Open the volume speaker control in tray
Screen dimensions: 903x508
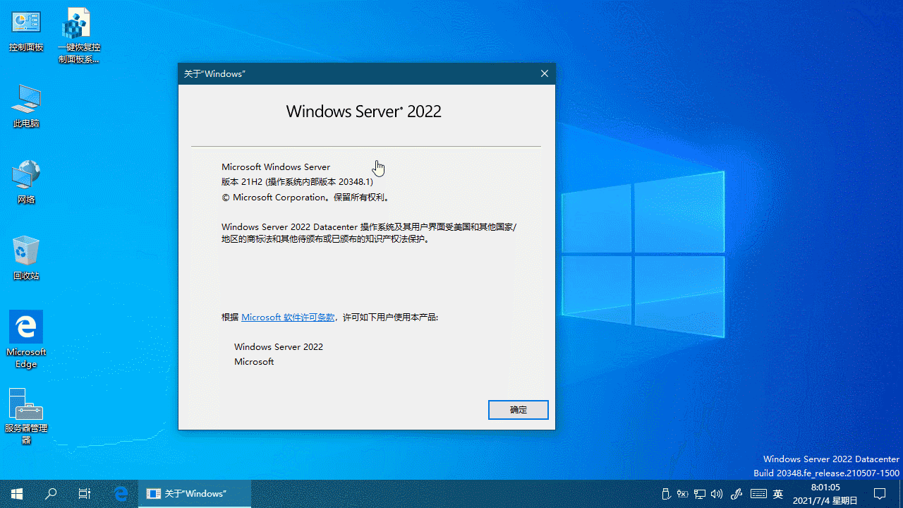pos(717,494)
